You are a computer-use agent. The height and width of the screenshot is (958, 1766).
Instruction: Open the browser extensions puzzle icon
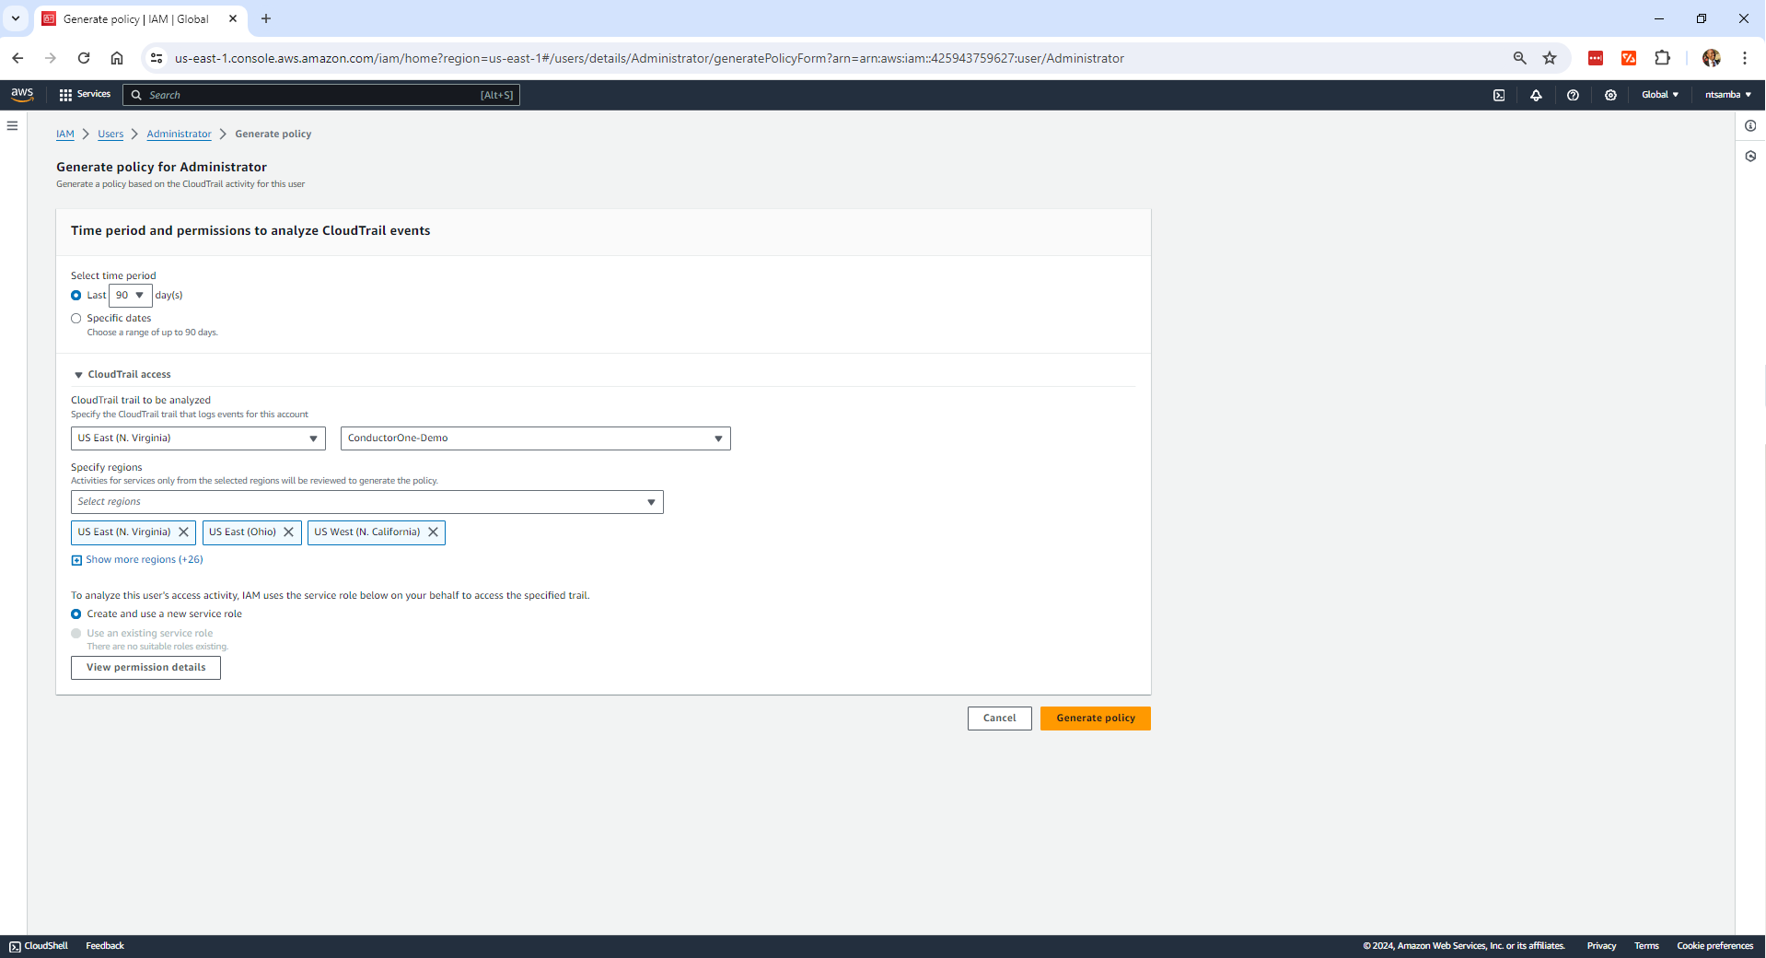click(1662, 58)
